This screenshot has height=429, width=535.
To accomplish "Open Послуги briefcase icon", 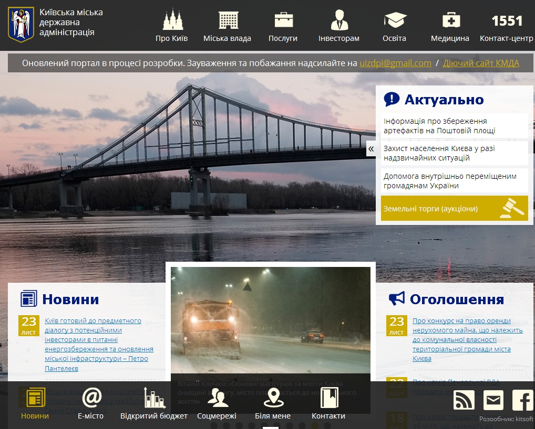I will [283, 20].
